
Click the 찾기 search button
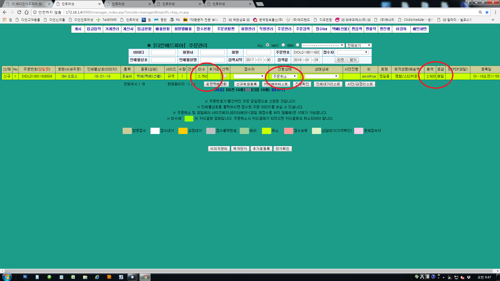pos(353,60)
